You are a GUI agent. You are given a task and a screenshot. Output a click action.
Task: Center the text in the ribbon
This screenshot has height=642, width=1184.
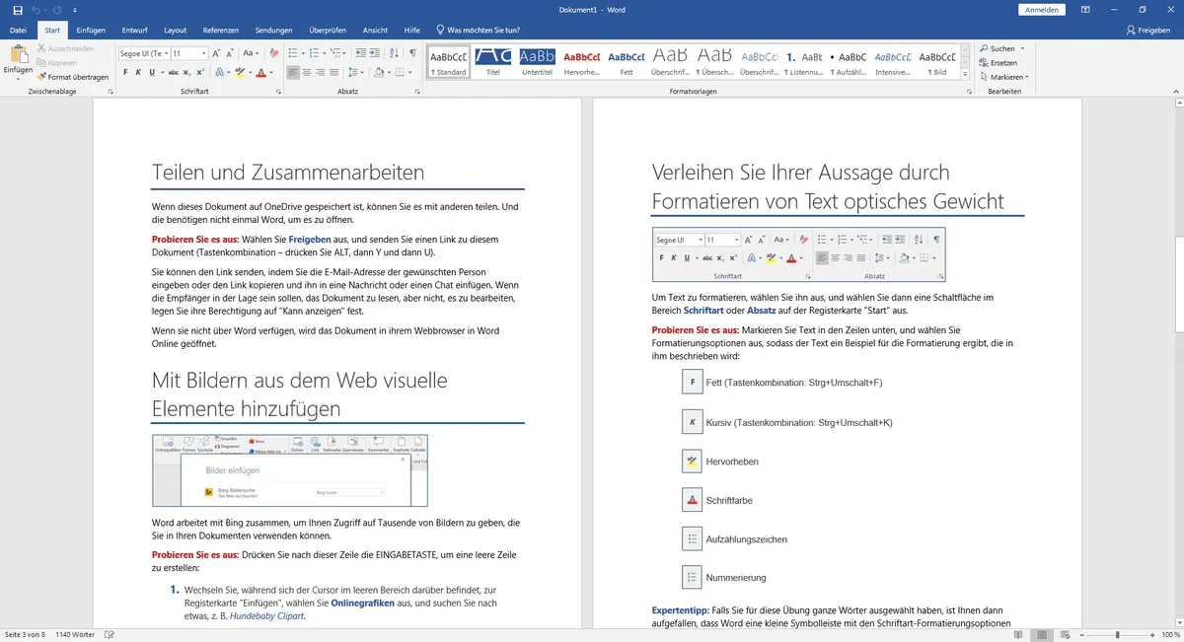307,72
